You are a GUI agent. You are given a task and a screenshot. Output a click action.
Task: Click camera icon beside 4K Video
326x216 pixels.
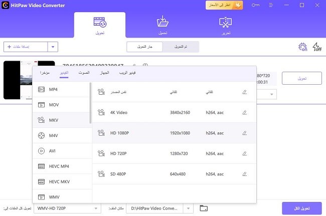pos(101,112)
